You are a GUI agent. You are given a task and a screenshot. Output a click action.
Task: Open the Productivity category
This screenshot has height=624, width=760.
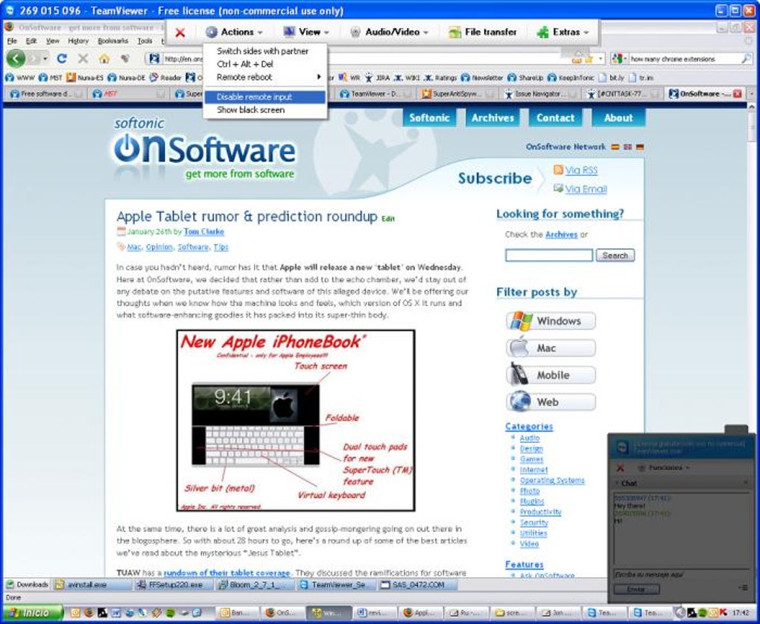540,512
